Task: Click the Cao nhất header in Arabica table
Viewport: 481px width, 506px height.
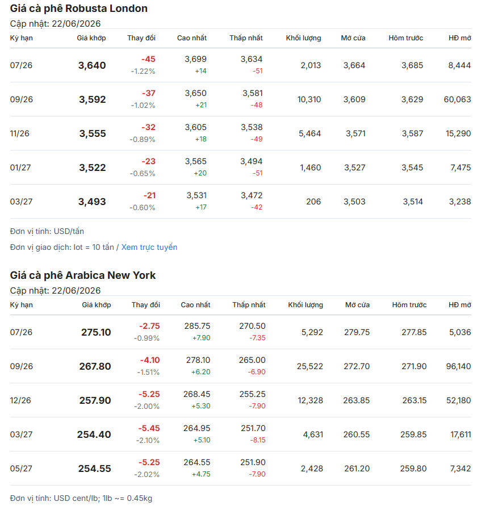Action: 195,305
